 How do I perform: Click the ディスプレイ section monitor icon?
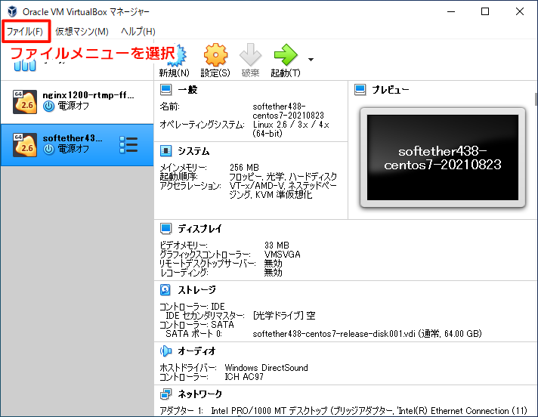point(166,228)
